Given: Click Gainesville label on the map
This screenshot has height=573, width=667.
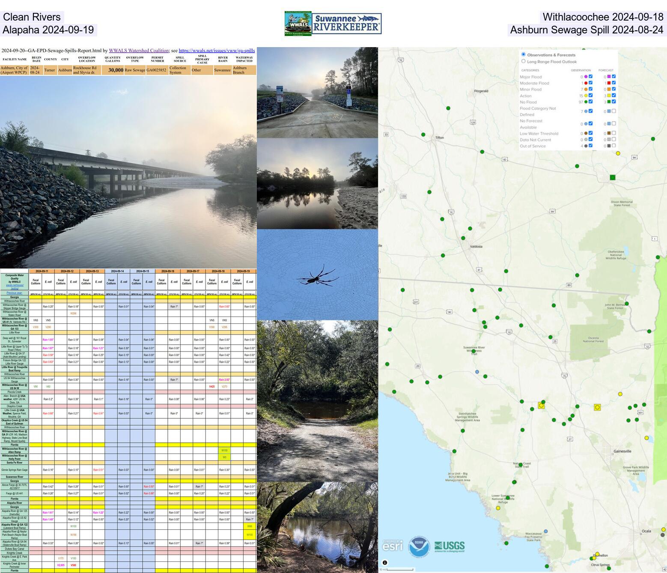Looking at the screenshot, I should pyautogui.click(x=622, y=451).
